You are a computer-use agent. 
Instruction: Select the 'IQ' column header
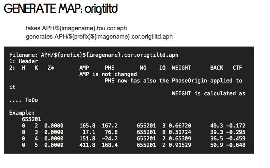162,68
